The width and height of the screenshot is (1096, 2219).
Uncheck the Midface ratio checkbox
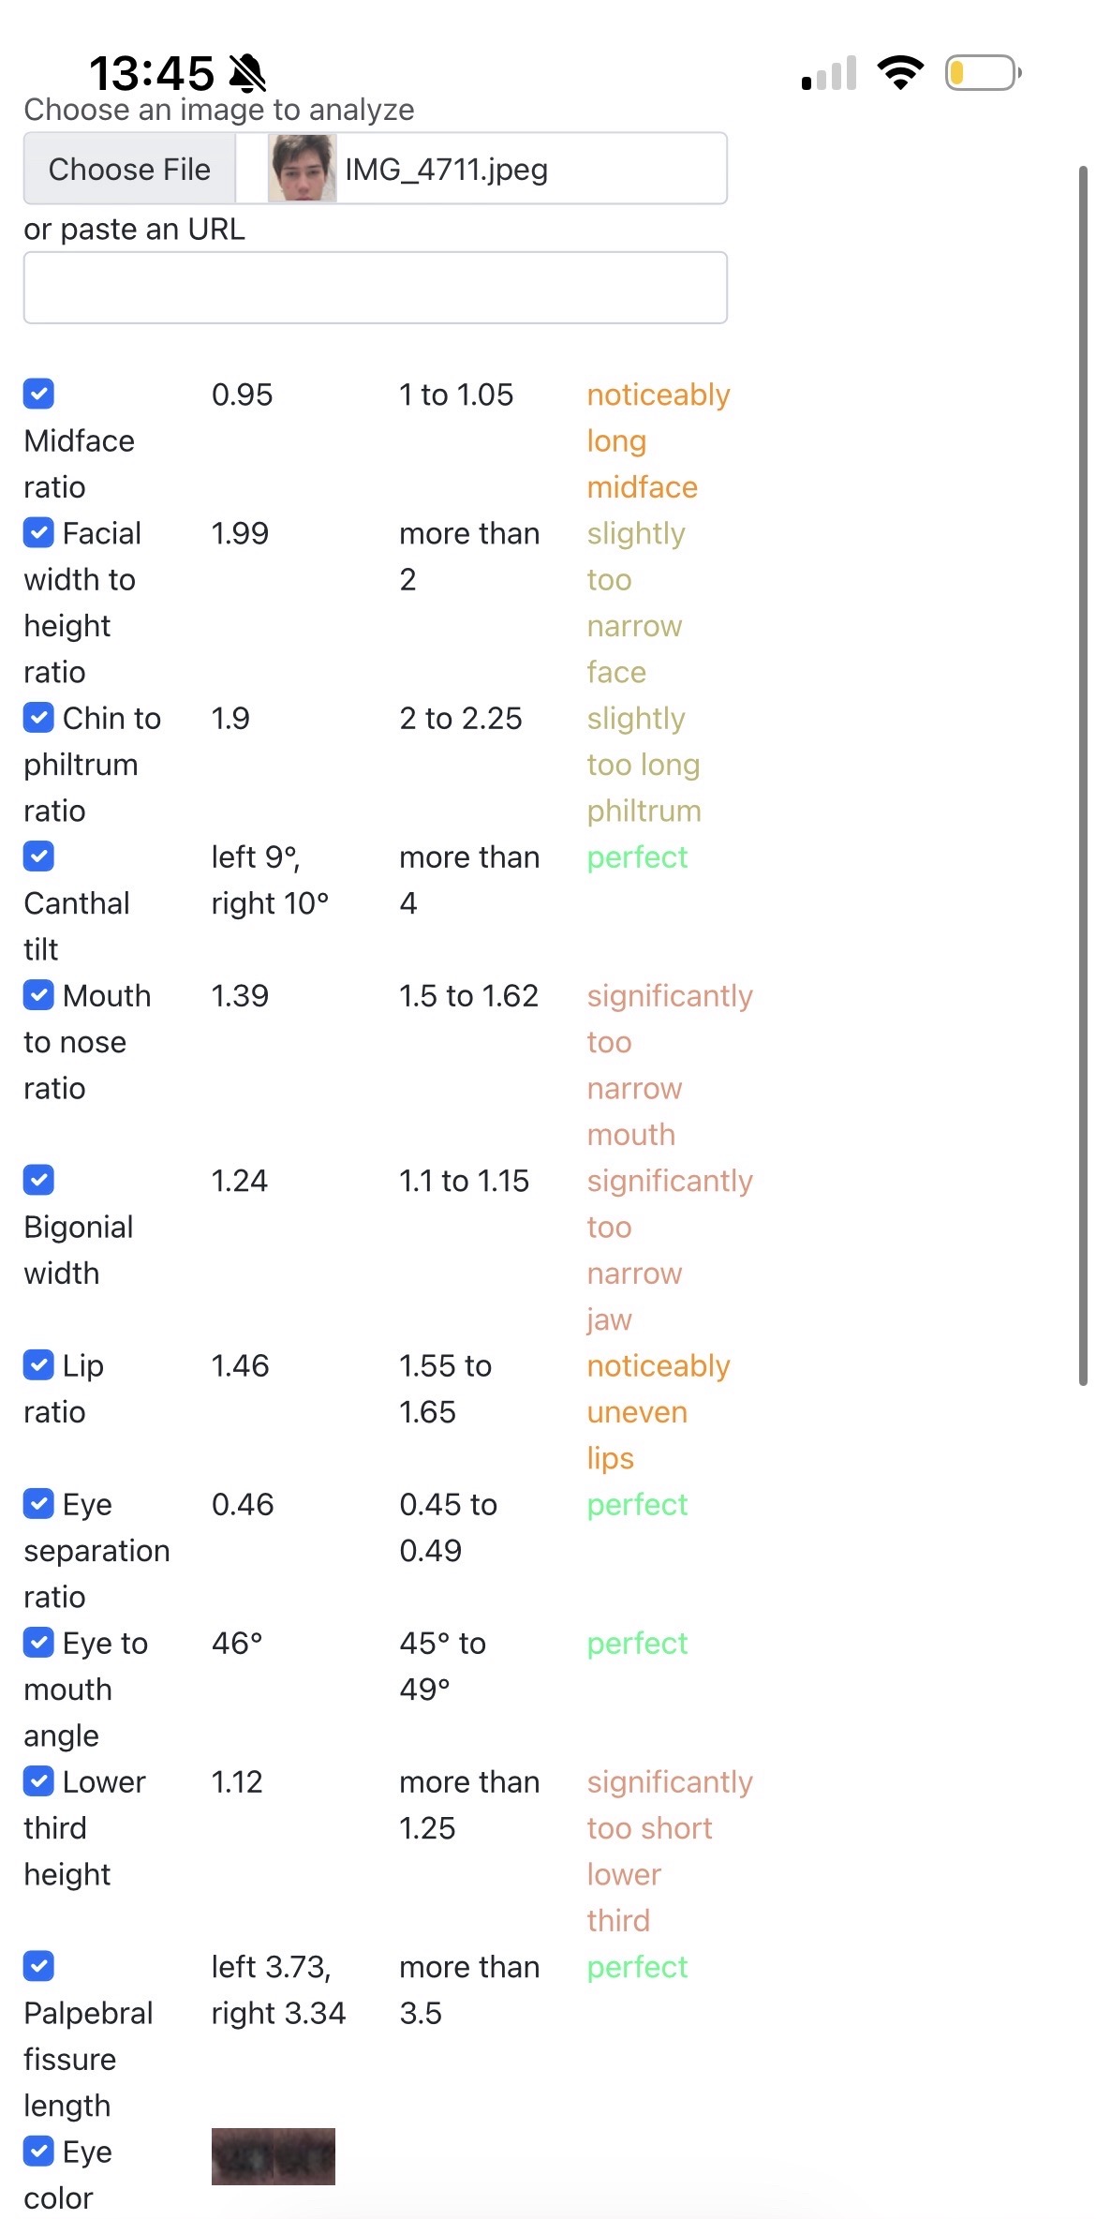[x=38, y=394]
